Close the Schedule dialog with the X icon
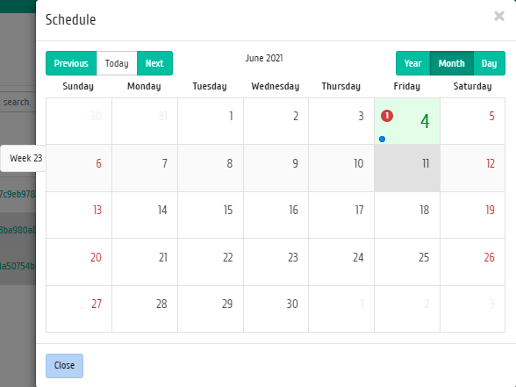The height and width of the screenshot is (387, 516). click(x=499, y=16)
